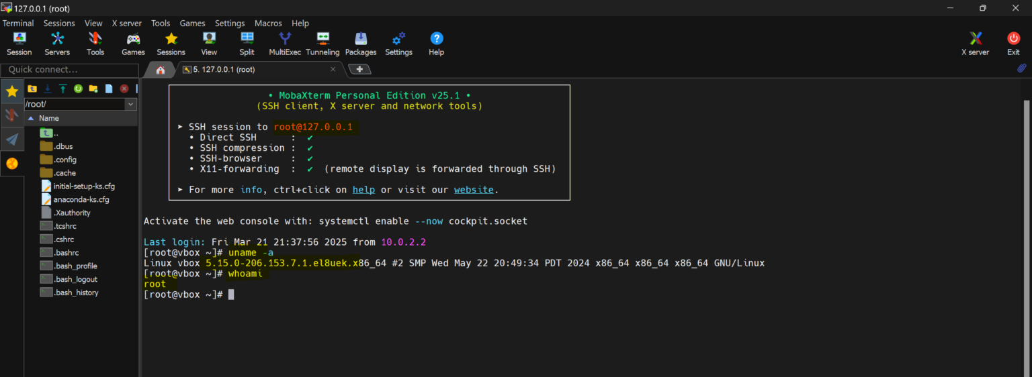Open the paperclip attachment icon
This screenshot has height=377, width=1032.
point(1022,68)
